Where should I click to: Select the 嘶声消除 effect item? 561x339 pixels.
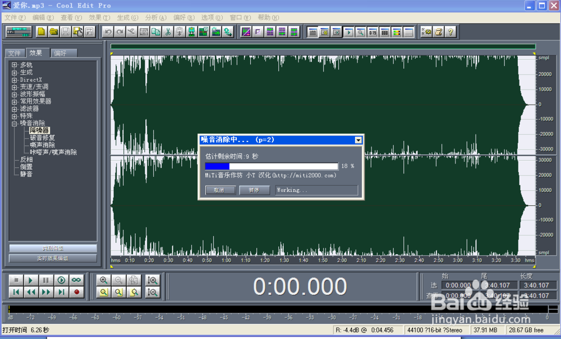click(x=42, y=145)
